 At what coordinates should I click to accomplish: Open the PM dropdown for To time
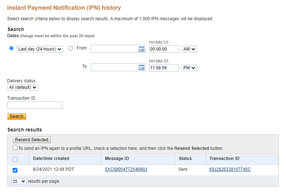189,68
